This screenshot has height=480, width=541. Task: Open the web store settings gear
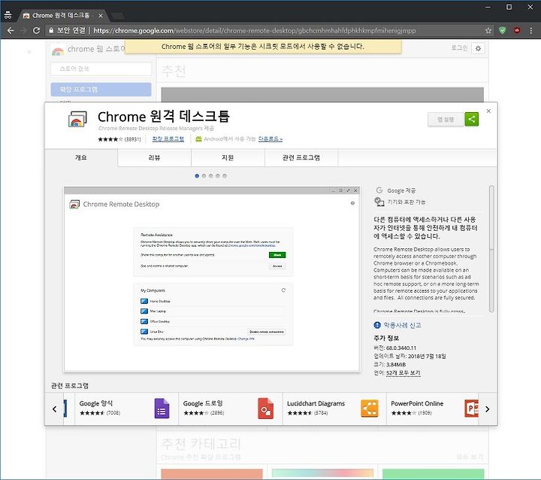pos(478,48)
